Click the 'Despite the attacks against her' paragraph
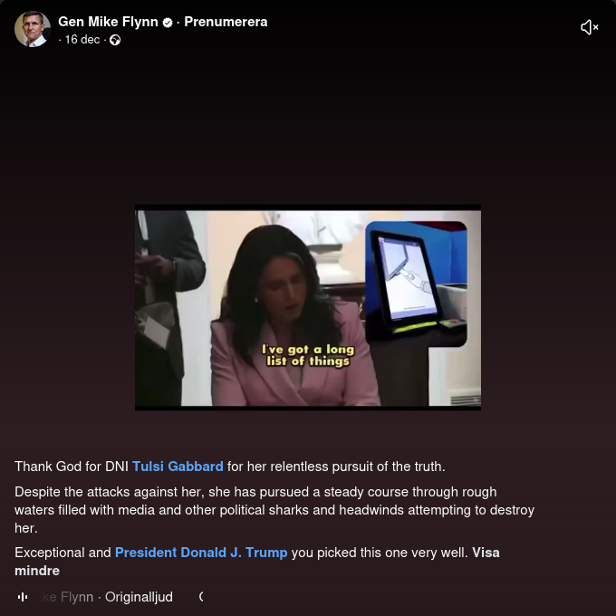 274,510
